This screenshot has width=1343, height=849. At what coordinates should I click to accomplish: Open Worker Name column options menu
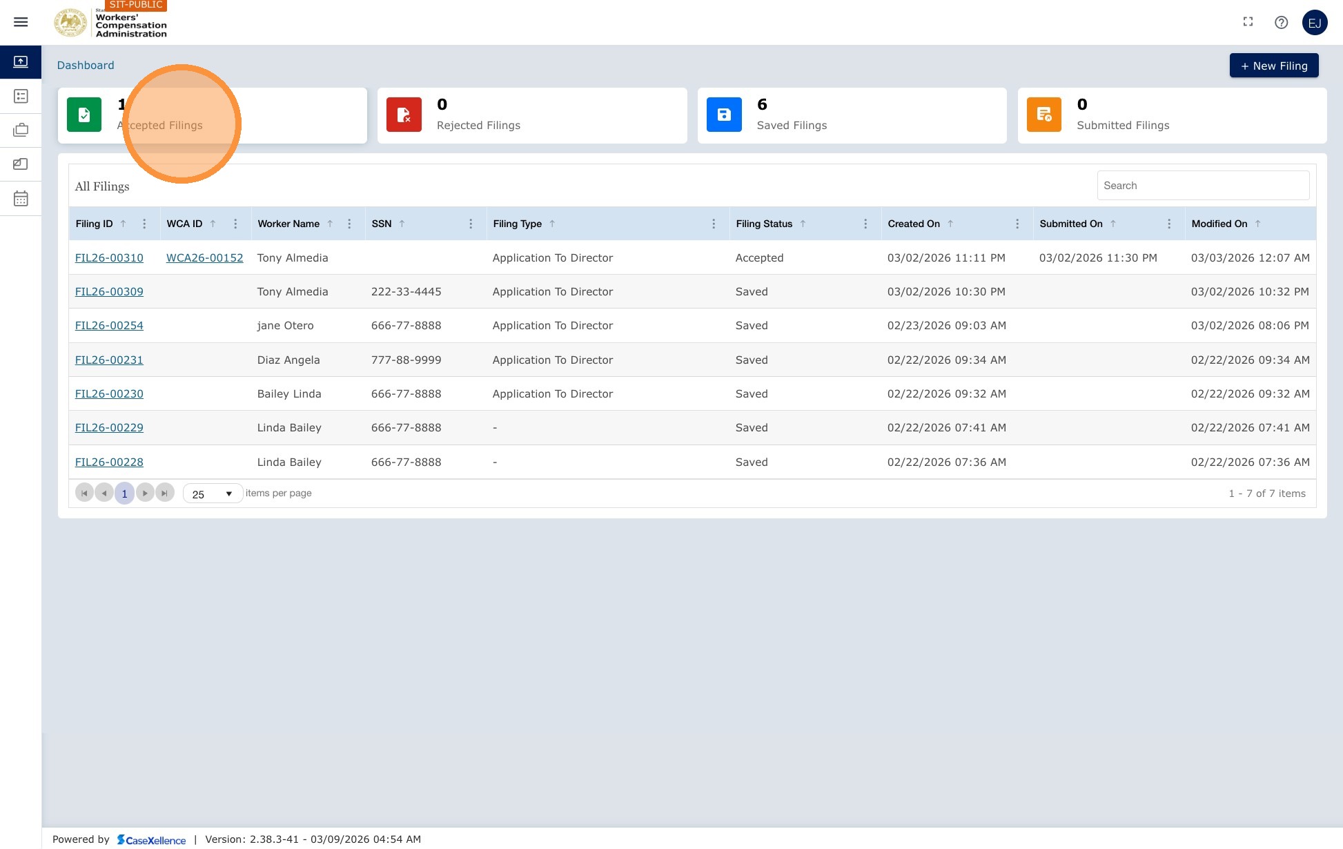pyautogui.click(x=349, y=224)
